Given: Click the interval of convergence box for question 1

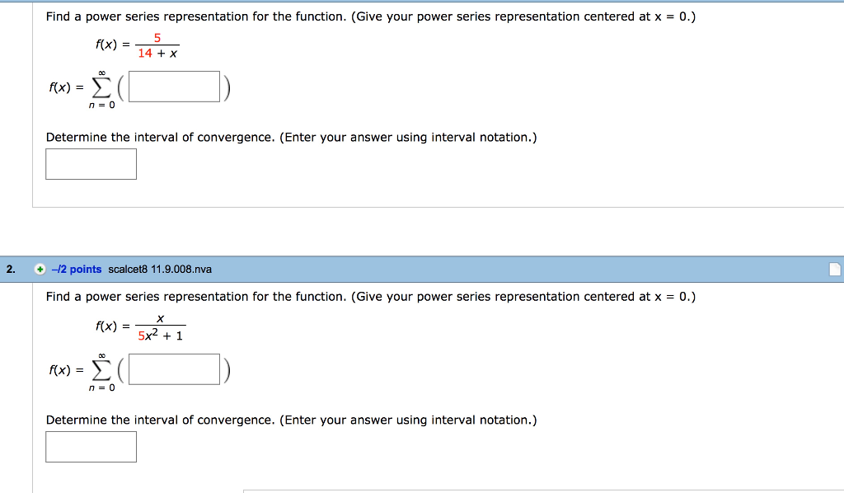Looking at the screenshot, I should click(x=91, y=163).
